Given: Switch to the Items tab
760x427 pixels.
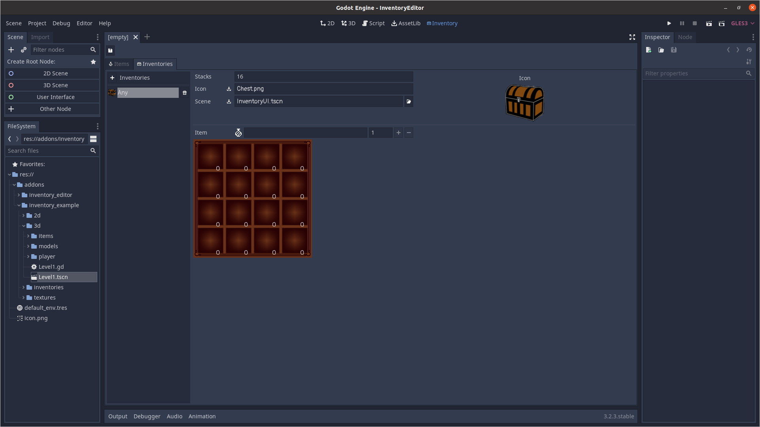Looking at the screenshot, I should (119, 64).
